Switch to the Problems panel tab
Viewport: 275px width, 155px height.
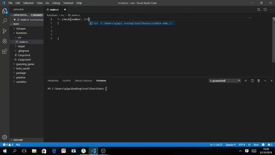(53, 81)
